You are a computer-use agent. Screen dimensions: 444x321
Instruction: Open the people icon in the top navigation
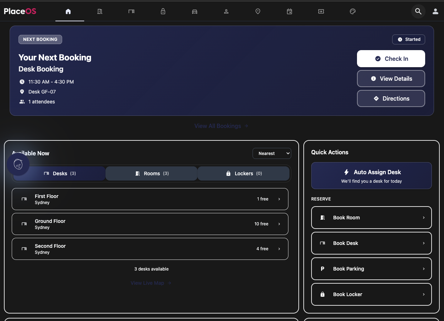pyautogui.click(x=226, y=11)
